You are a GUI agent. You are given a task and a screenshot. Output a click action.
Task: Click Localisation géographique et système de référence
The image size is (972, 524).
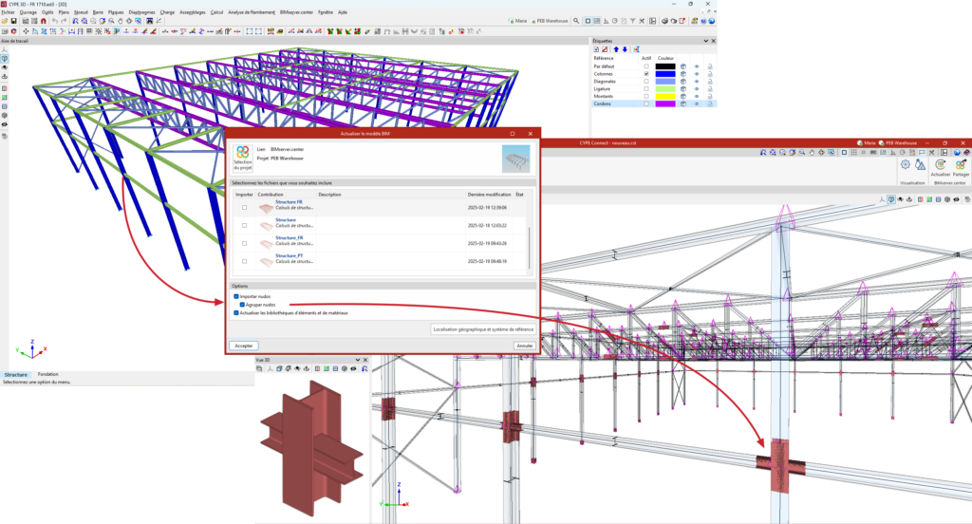(x=482, y=329)
